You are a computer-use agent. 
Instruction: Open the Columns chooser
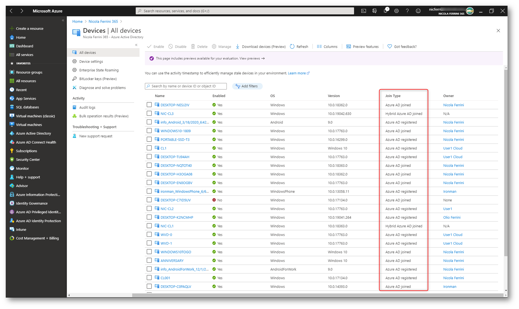coord(327,47)
